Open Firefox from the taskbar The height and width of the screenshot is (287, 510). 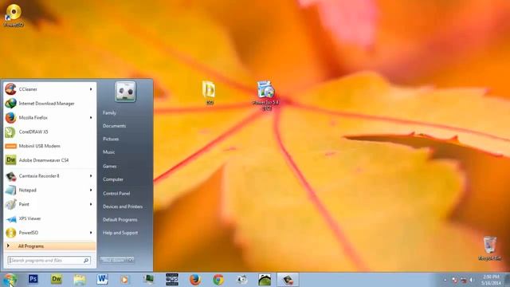coord(194,280)
